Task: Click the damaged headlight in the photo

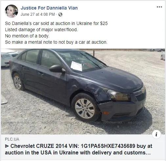Action: coord(119,95)
